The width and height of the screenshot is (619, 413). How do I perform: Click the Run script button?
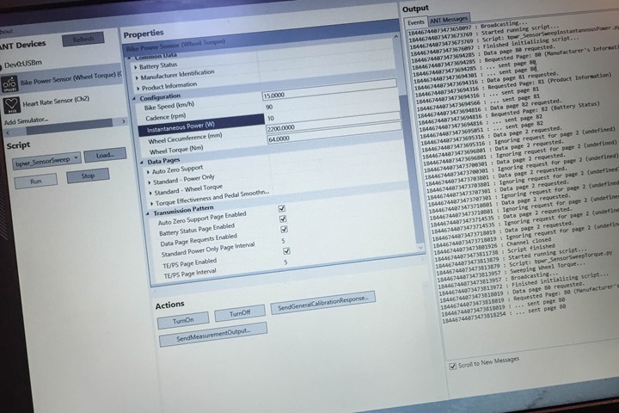tap(37, 182)
